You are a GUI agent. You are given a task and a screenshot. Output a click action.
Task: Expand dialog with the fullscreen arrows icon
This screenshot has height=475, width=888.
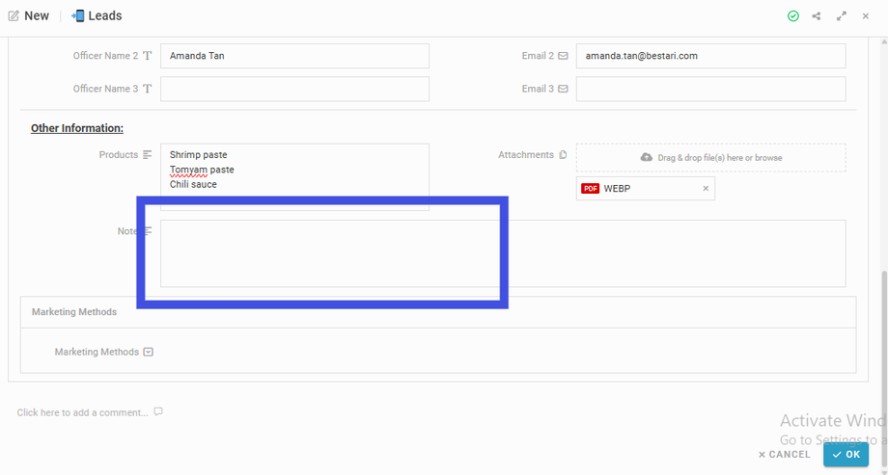(x=841, y=16)
